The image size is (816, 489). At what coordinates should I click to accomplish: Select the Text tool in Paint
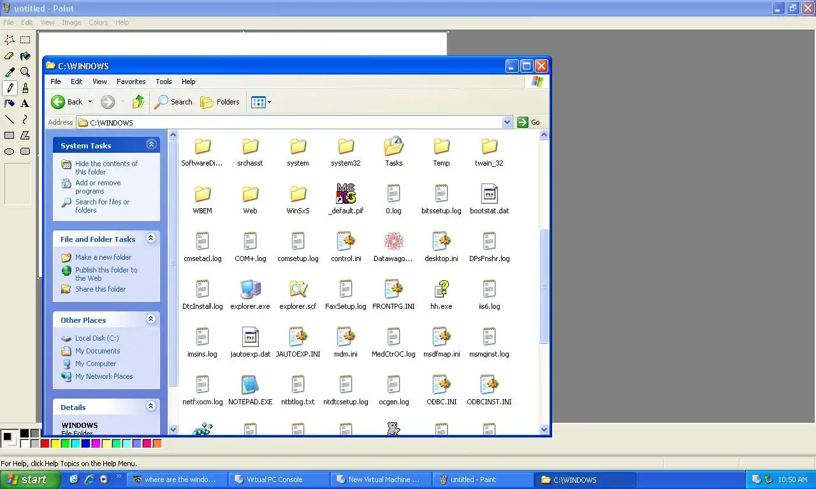coord(25,103)
